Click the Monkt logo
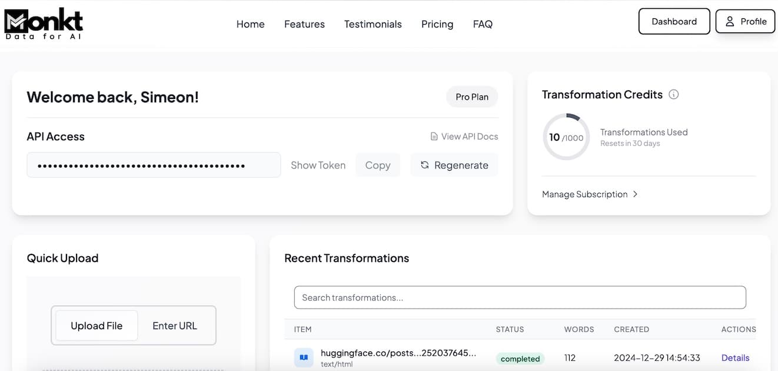This screenshot has height=371, width=778. (44, 24)
